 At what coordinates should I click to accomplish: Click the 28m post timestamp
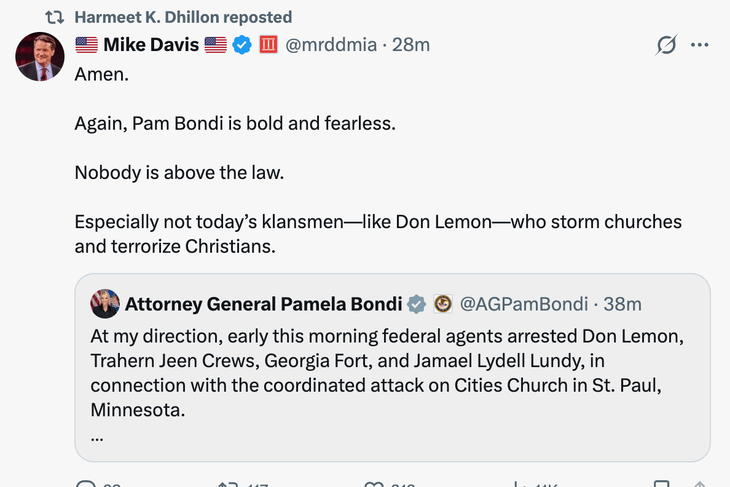411,44
